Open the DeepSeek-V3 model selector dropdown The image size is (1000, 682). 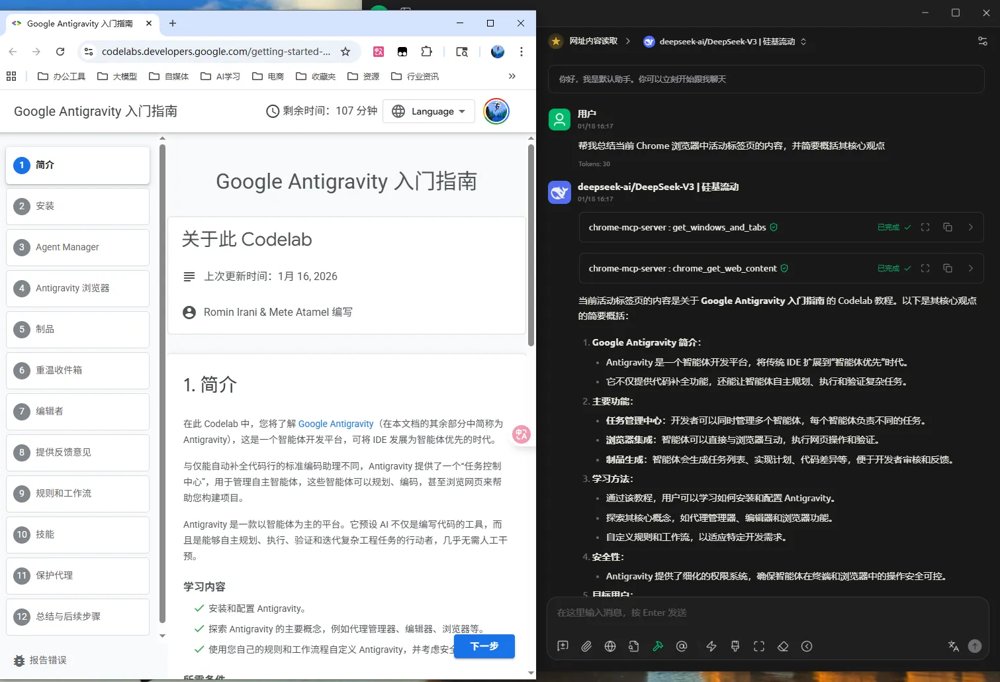[725, 41]
